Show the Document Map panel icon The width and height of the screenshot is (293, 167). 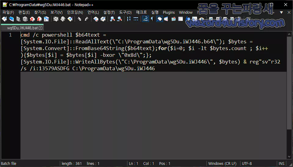point(174,19)
